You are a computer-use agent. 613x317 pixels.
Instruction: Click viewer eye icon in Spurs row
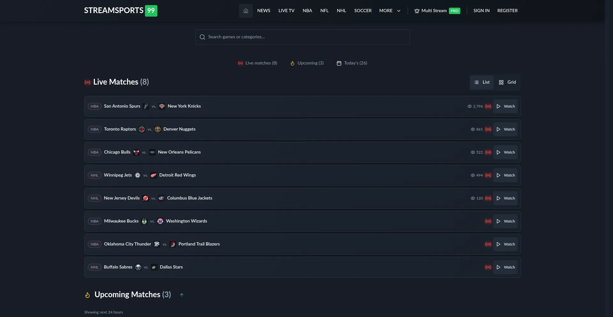tap(470, 106)
